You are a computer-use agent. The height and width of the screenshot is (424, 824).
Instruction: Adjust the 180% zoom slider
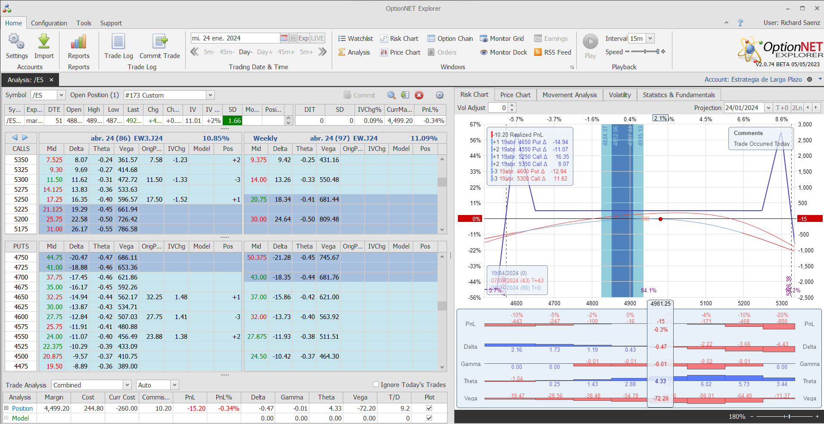[x=784, y=416]
